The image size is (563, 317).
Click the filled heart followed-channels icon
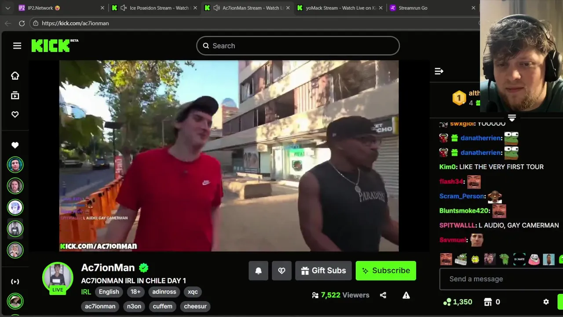click(15, 145)
